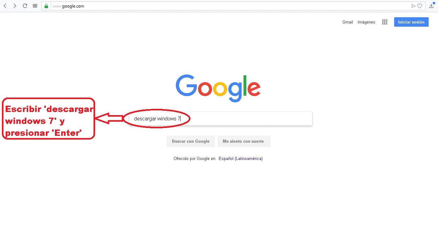Image resolution: width=439 pixels, height=234 pixels.
Task: Open the browser downloads panel
Action: (431, 6)
